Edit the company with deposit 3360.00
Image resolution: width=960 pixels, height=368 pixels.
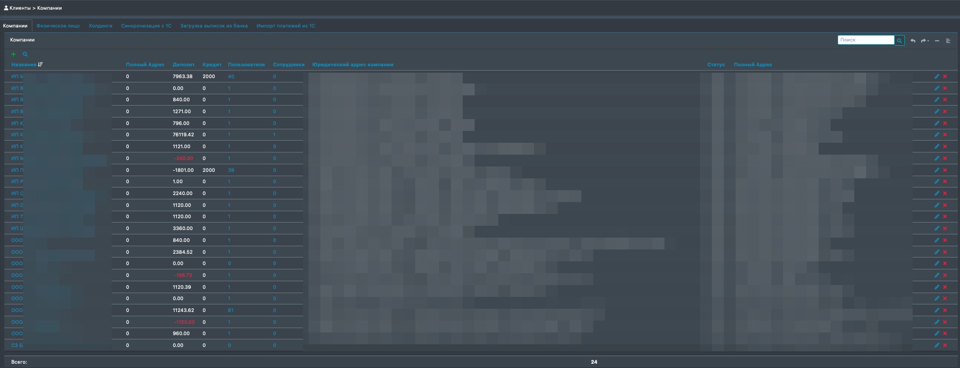(937, 228)
